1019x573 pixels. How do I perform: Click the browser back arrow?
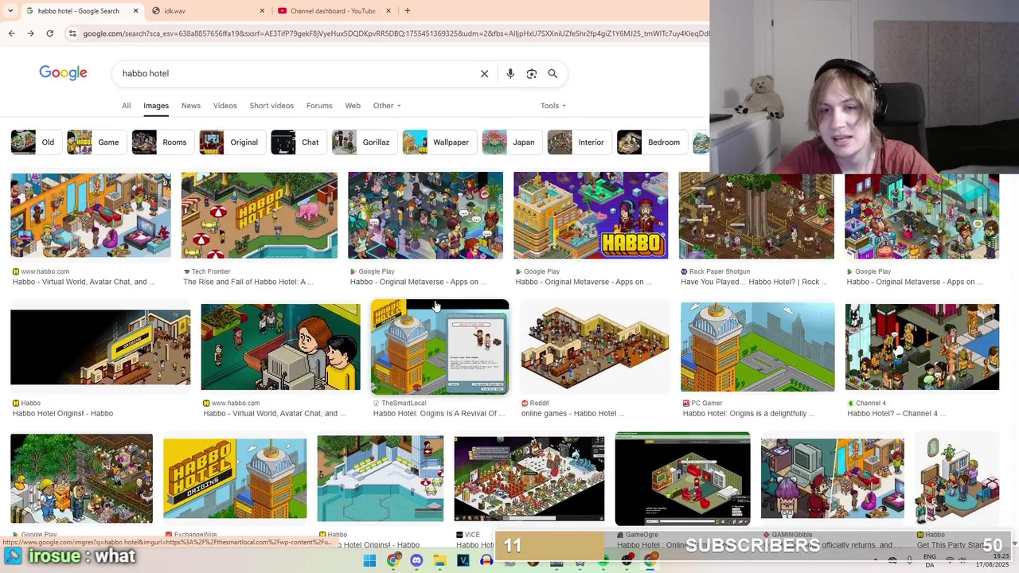[12, 33]
